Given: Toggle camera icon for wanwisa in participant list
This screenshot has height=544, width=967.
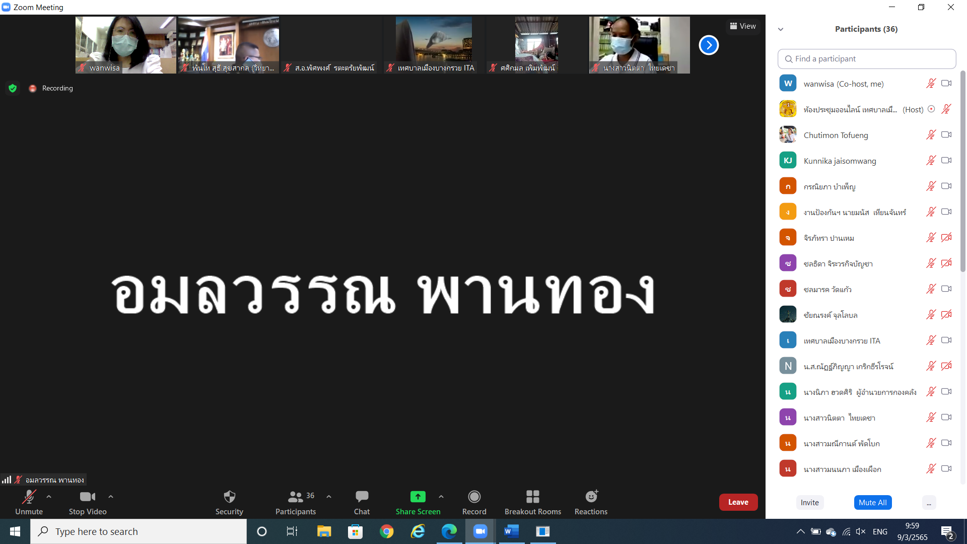Looking at the screenshot, I should [946, 83].
